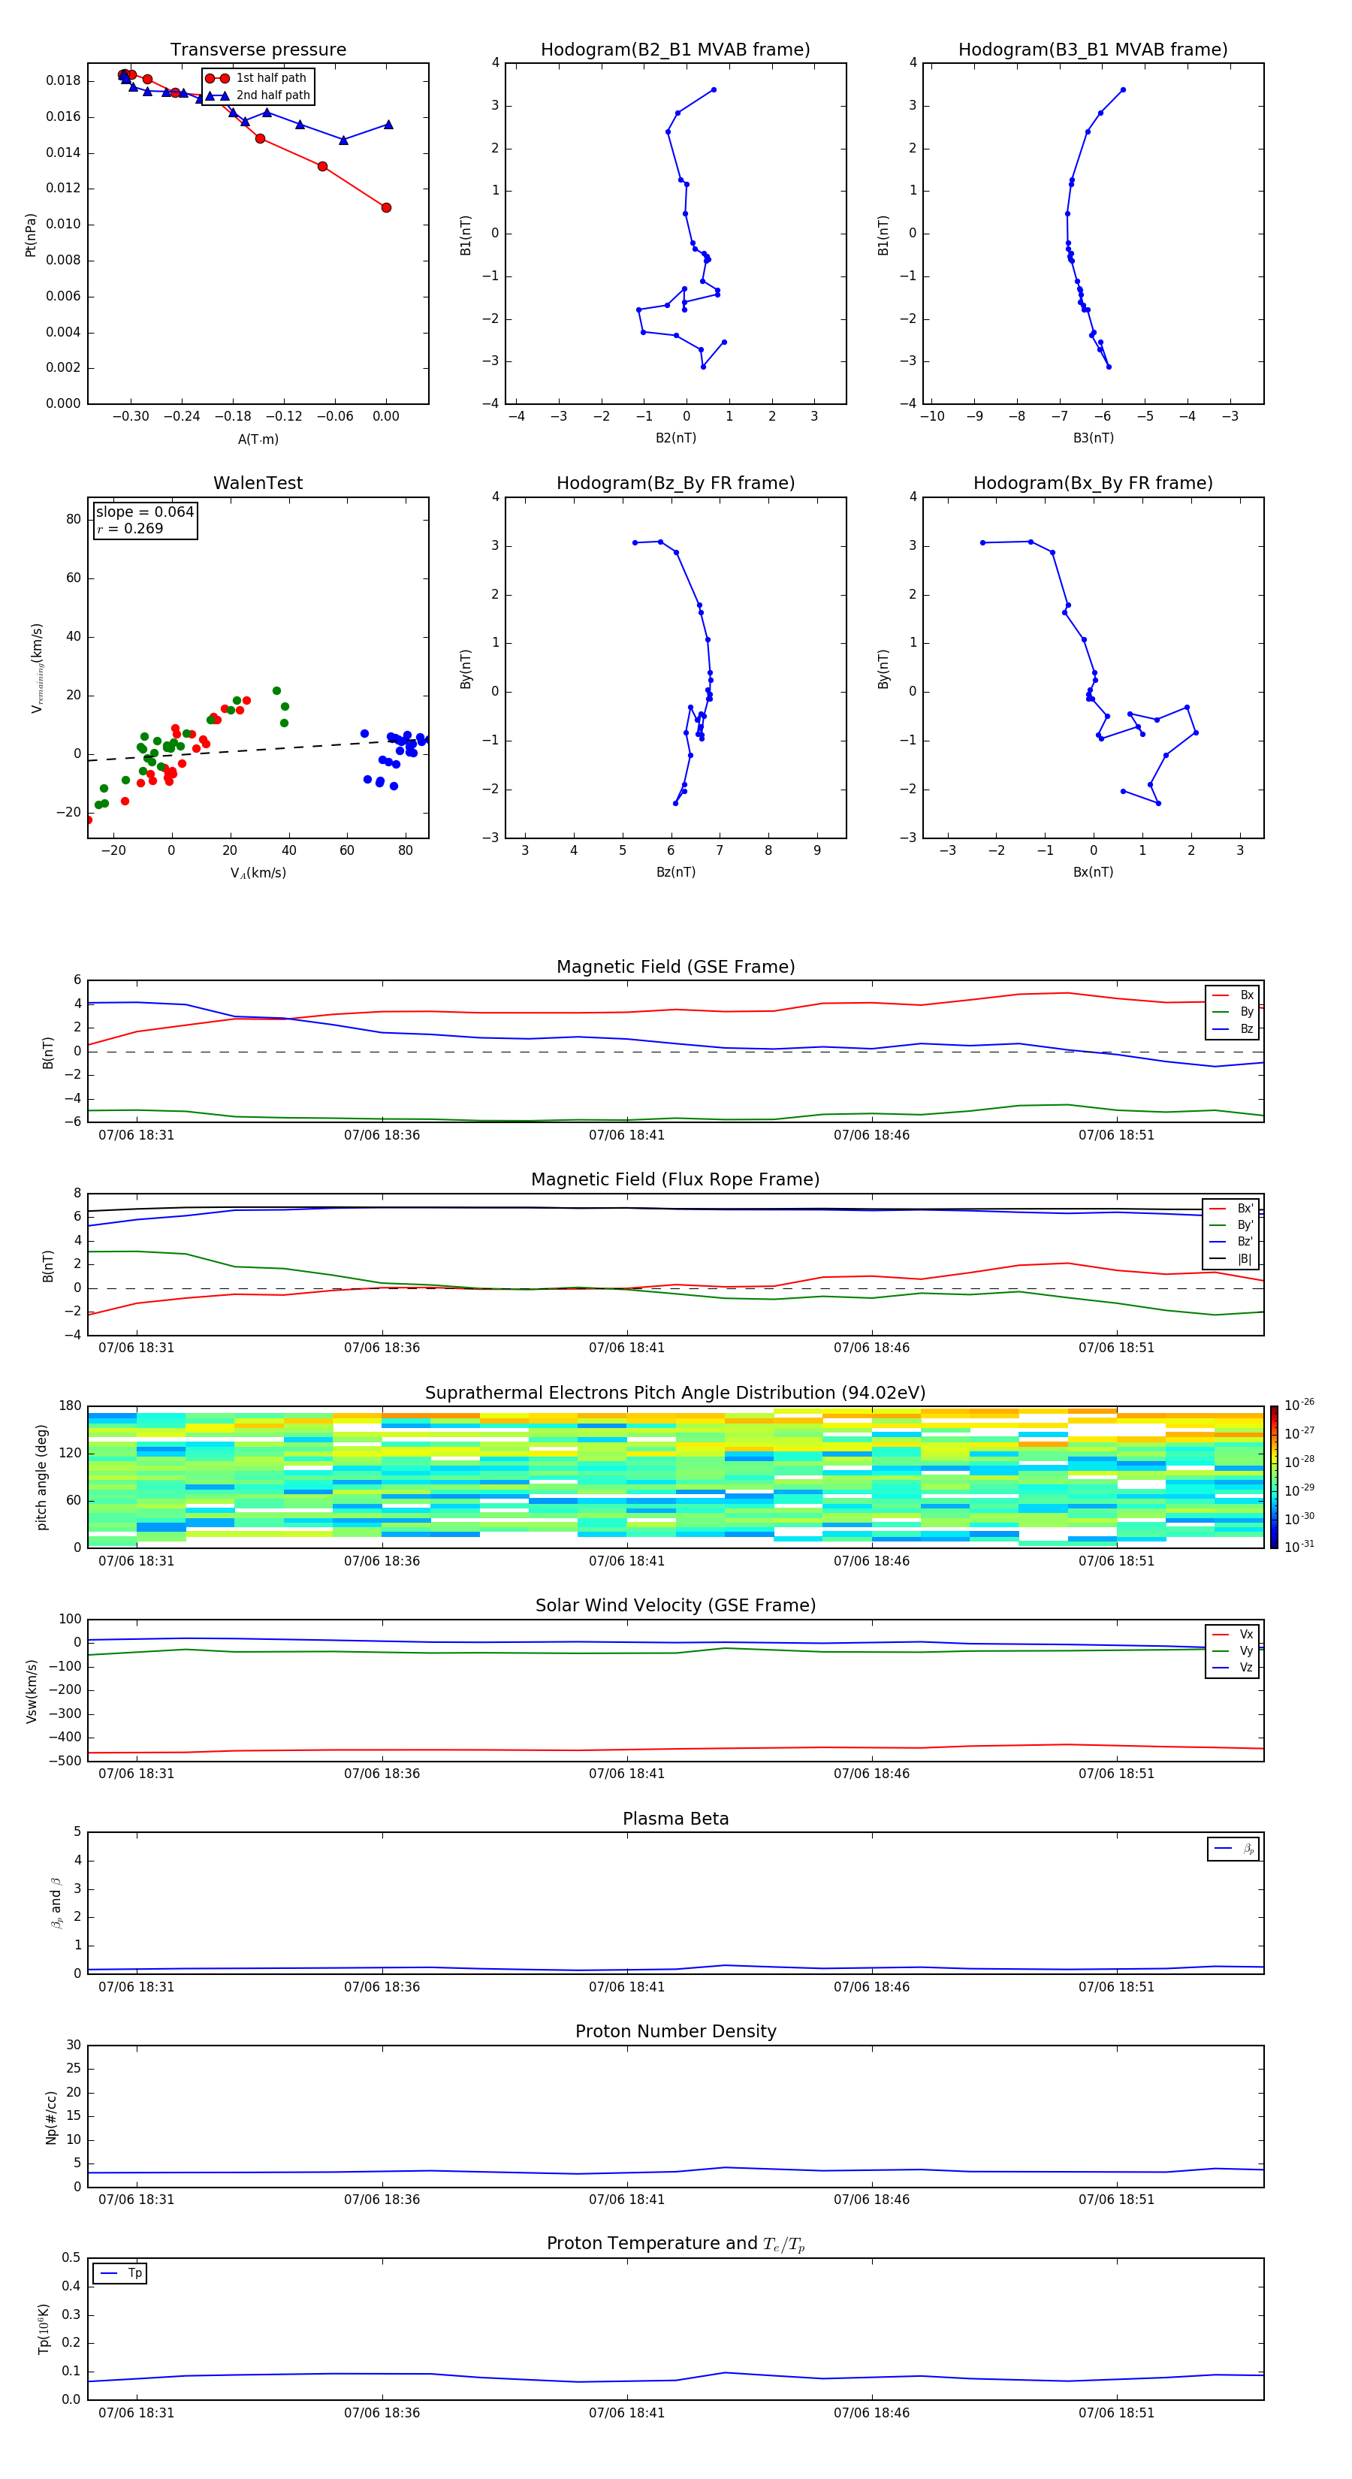This screenshot has height=2479, width=1352.
Task: Click the "A(T·m)" x-axis label
Action: tap(258, 439)
